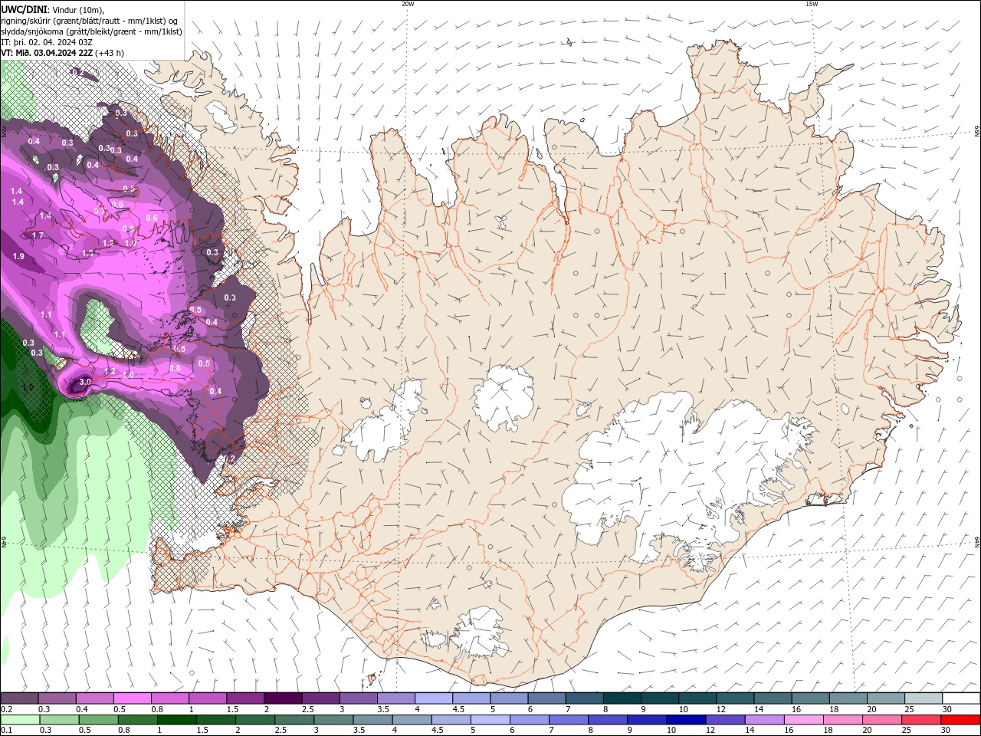This screenshot has width=981, height=736.
Task: Click the '1.9' precipitation value on the map
Action: (18, 256)
